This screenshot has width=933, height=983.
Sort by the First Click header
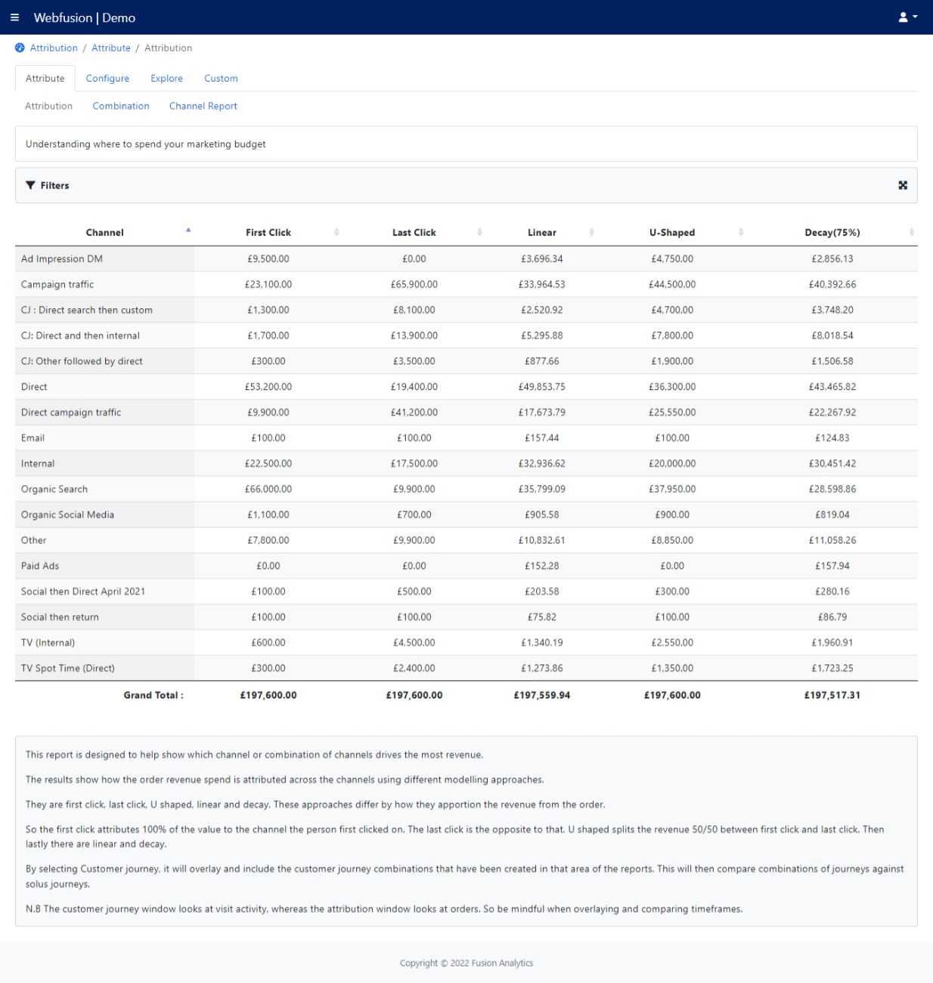pyautogui.click(x=268, y=233)
